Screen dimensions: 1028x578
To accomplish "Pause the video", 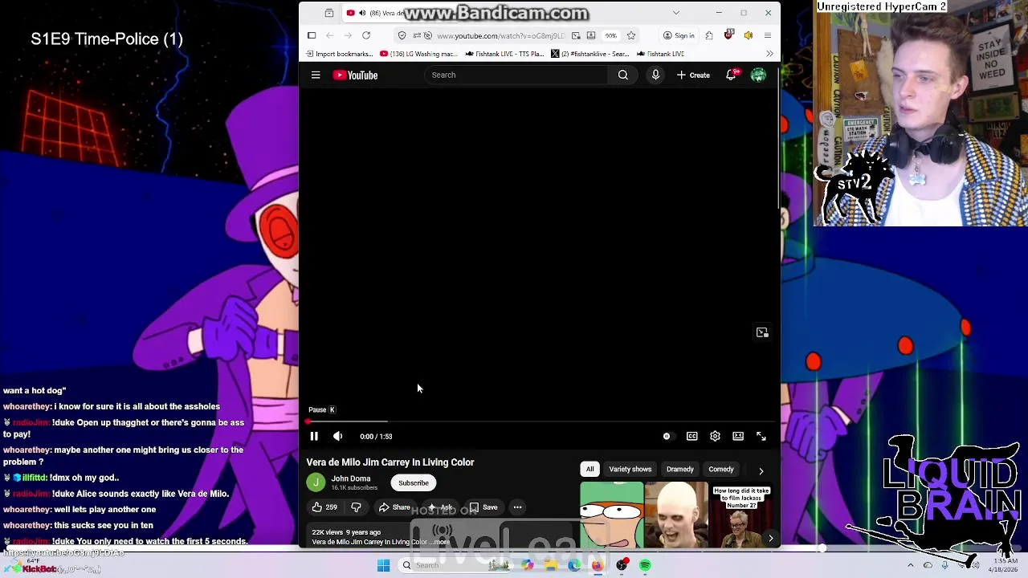I will (x=314, y=436).
